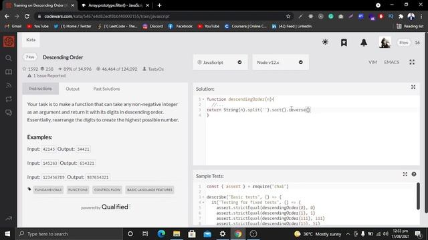Collapse the it block fold arrow

pyautogui.click(x=203, y=203)
